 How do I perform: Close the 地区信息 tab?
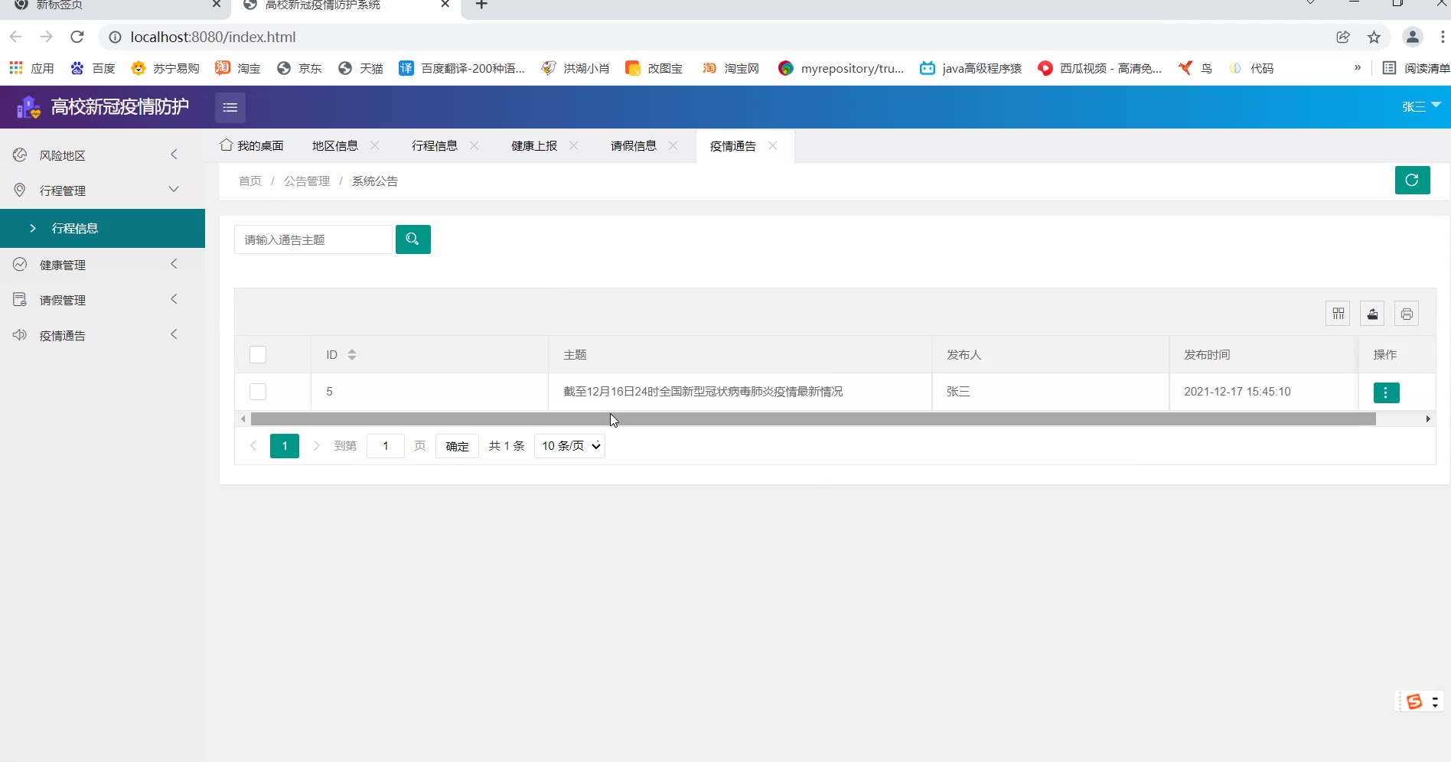tap(375, 145)
